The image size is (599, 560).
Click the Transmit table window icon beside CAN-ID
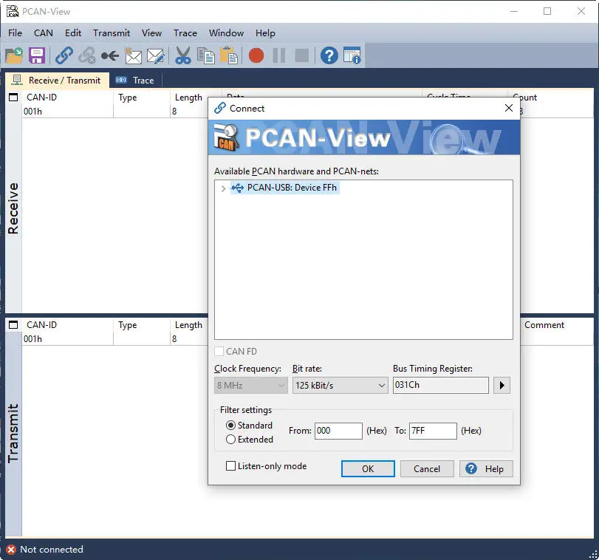(13, 324)
